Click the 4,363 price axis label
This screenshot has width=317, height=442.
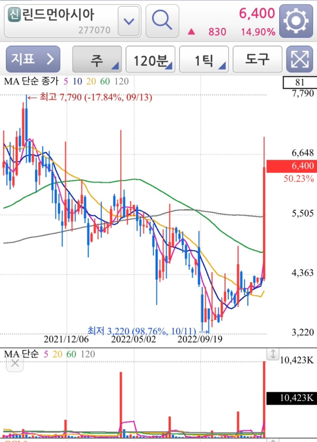(x=303, y=273)
